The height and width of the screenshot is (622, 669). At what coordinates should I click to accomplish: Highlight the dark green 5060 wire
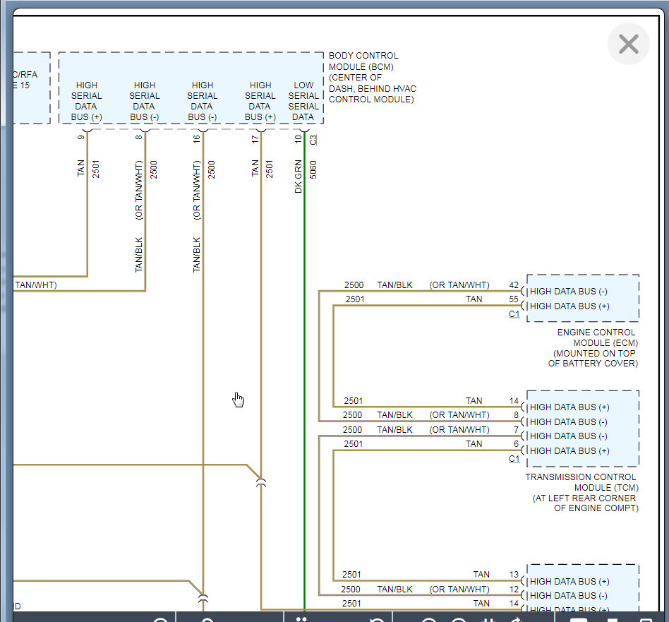click(304, 353)
